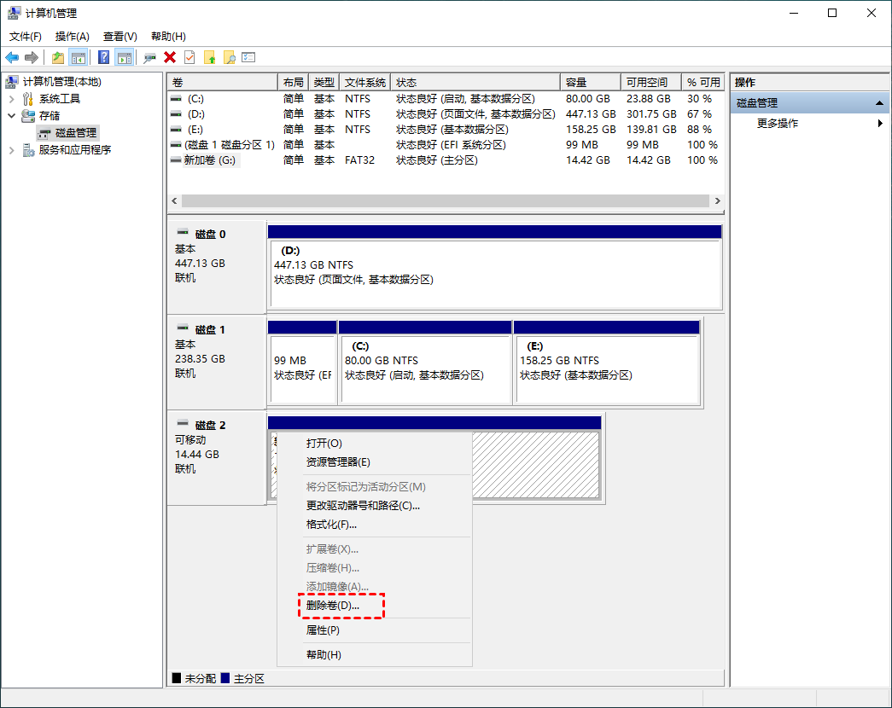Click the Forward arrow in the toolbar

click(x=32, y=57)
